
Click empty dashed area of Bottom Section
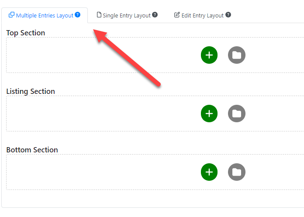click(x=97, y=172)
